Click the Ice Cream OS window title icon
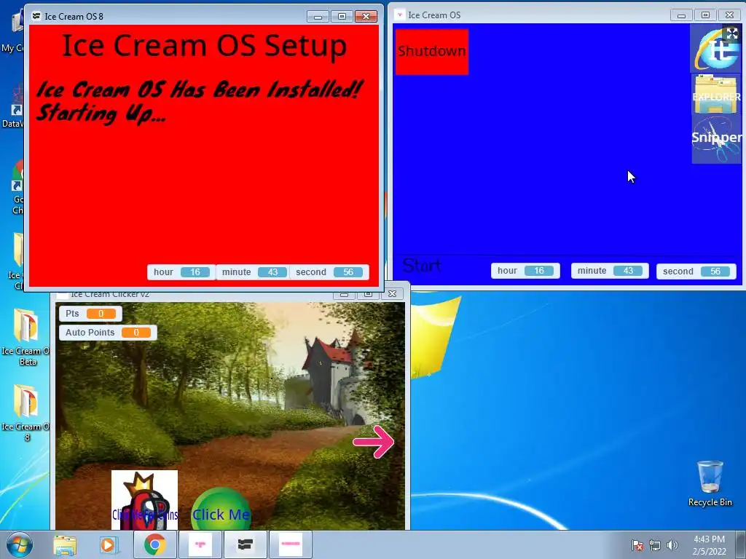This screenshot has width=746, height=559. (x=400, y=15)
